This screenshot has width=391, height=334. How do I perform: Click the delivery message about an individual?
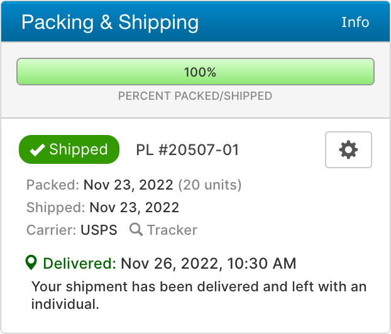(199, 296)
